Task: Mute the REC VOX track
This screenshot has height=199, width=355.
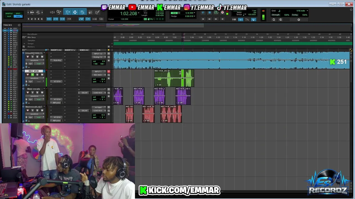Action: [42, 75]
